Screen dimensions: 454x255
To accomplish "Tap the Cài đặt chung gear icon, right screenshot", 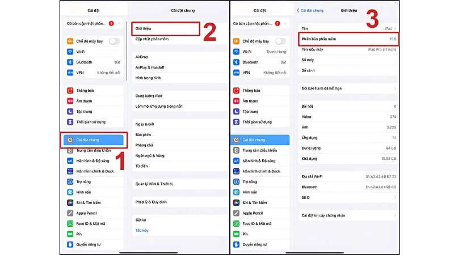I will (236, 140).
